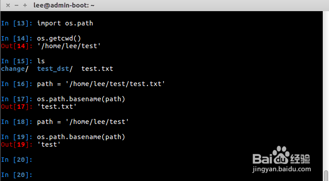Viewport: 329px width, 181px height.
Task: Minimize the terminal window
Action: tap(16, 5)
